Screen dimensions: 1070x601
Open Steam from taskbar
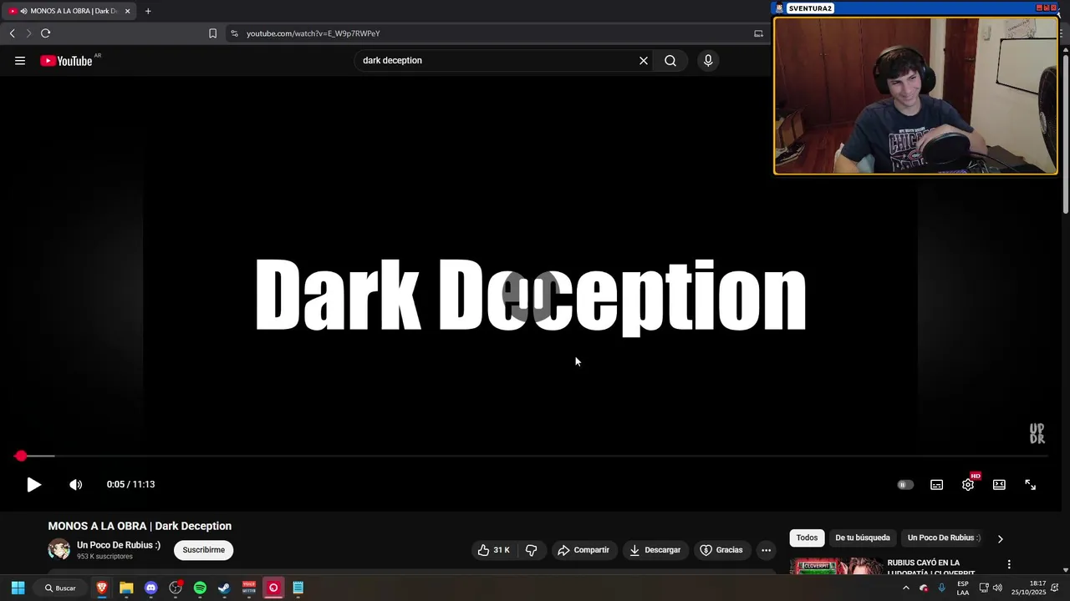pyautogui.click(x=224, y=588)
